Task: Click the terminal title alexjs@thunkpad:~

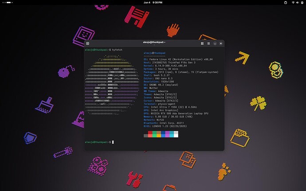Action: tap(154, 42)
